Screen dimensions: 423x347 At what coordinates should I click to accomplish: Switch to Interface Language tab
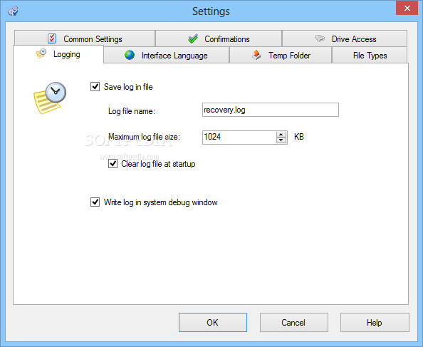[x=167, y=55]
